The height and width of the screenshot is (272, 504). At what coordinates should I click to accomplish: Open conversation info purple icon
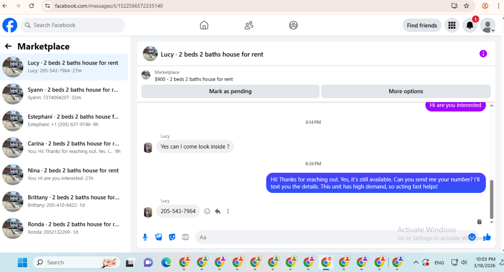[483, 54]
